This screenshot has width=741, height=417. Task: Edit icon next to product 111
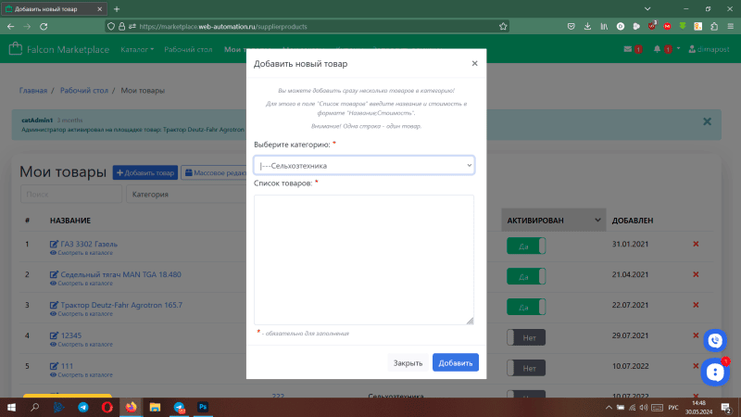tap(54, 366)
